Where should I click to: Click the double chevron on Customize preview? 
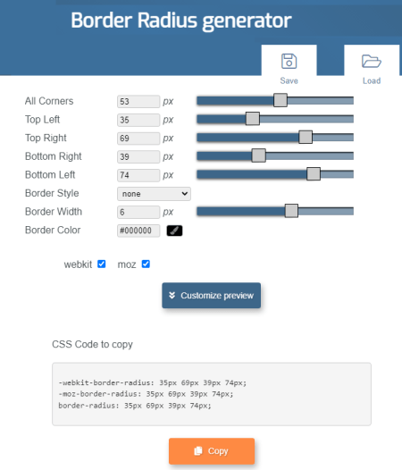(x=172, y=296)
